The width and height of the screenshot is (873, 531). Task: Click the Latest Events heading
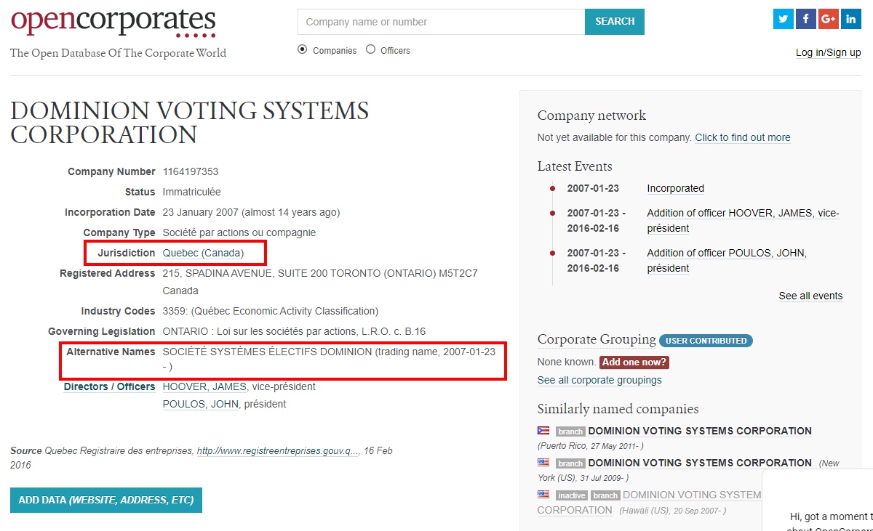(x=575, y=166)
